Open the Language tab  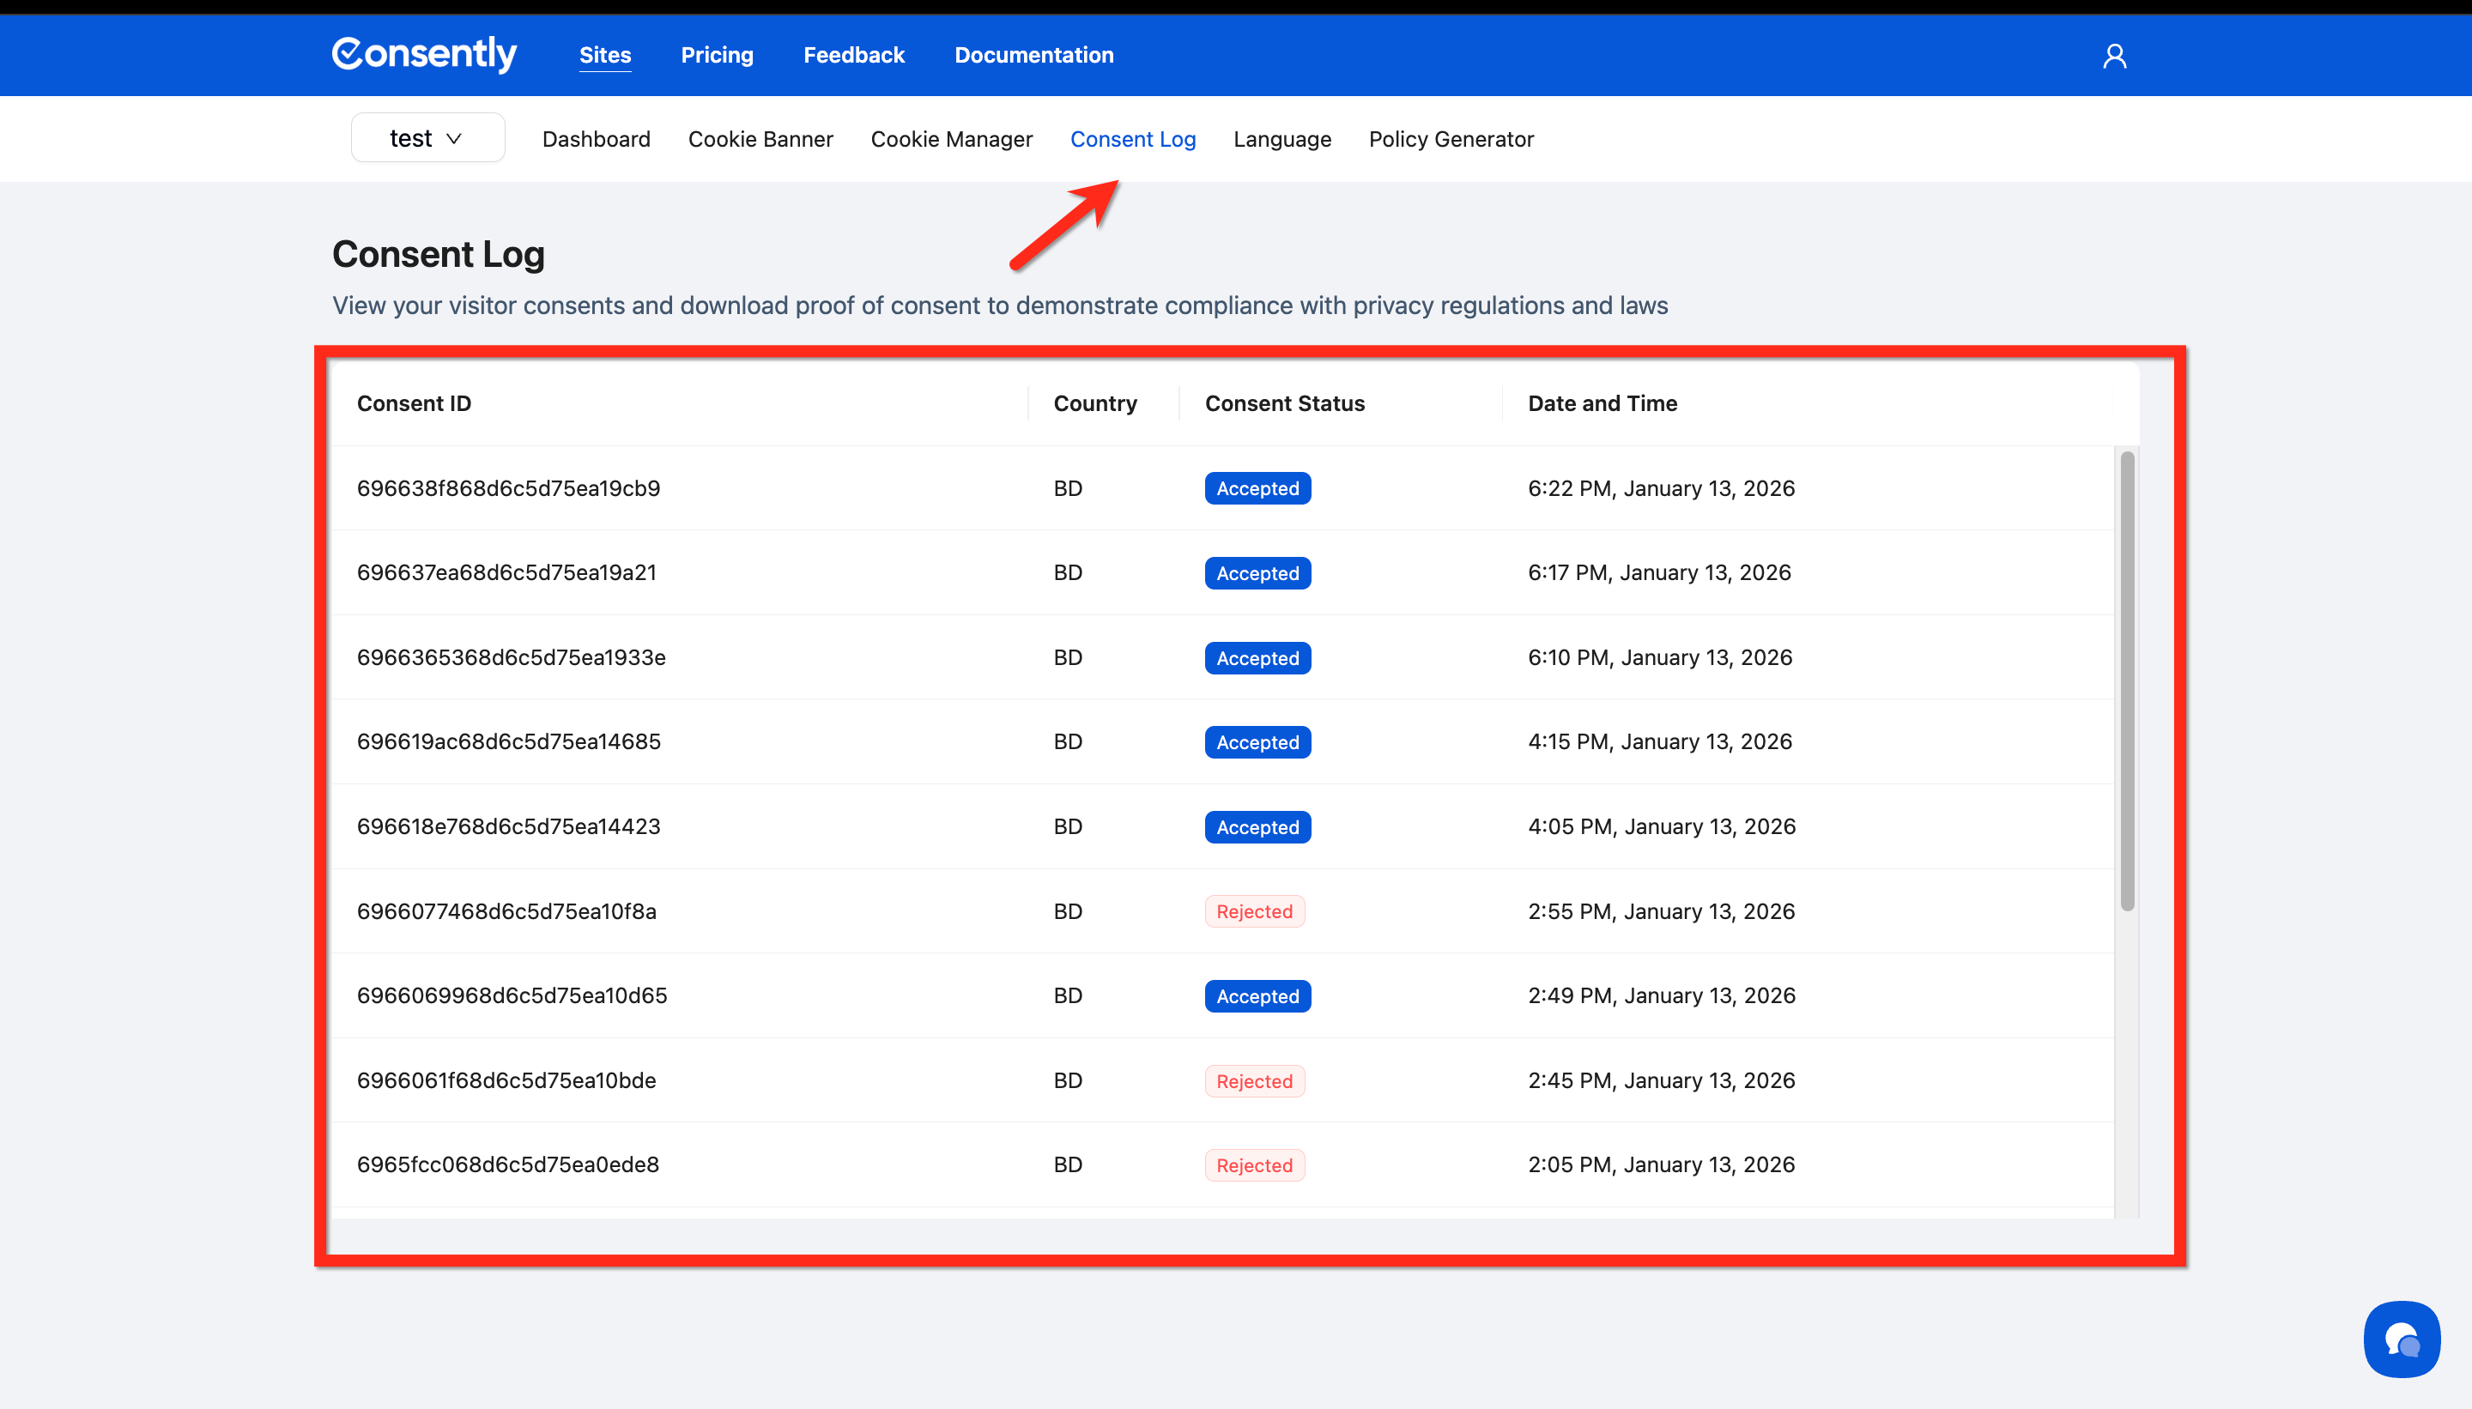point(1281,139)
